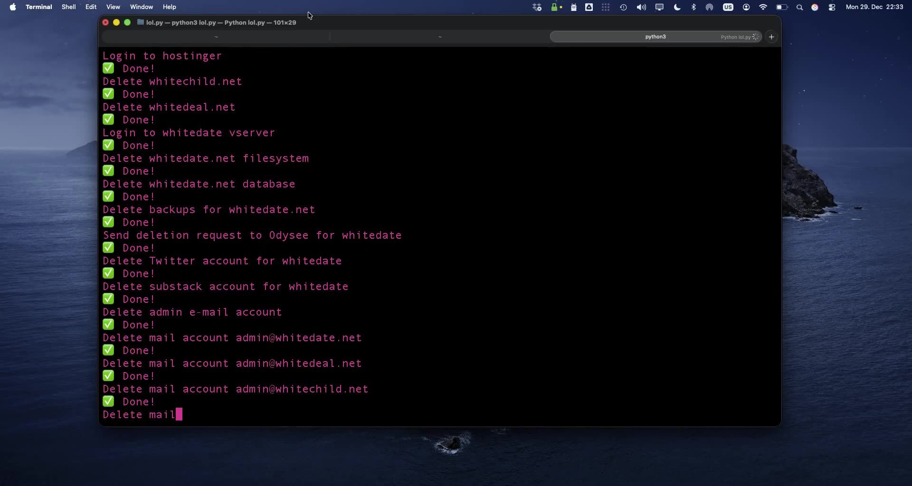Expand the Control Center panel

[x=832, y=7]
